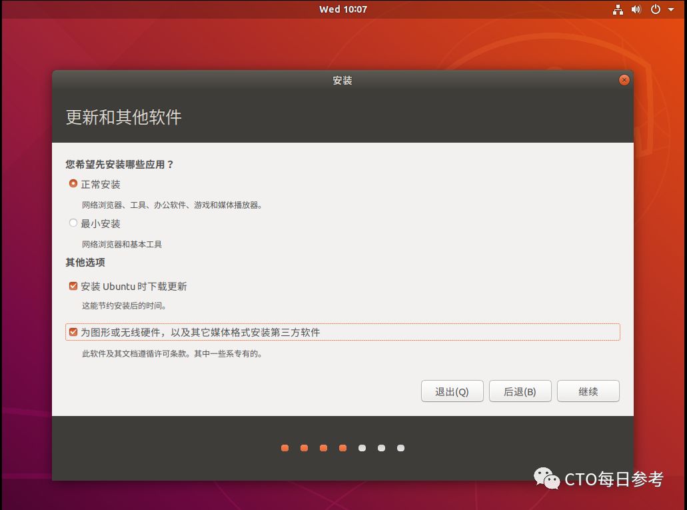Image resolution: width=687 pixels, height=510 pixels.
Task: Click the 安装 window title bar
Action: [343, 80]
